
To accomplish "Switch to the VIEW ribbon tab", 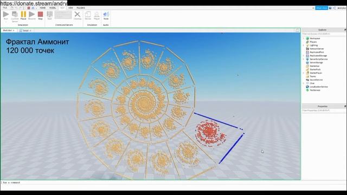I will pyautogui.click(x=70, y=8).
